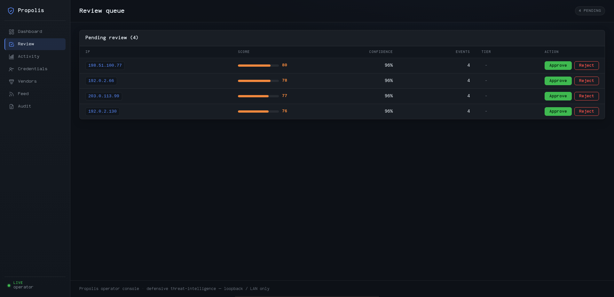Click the Feed RSS icon

[x=12, y=94]
